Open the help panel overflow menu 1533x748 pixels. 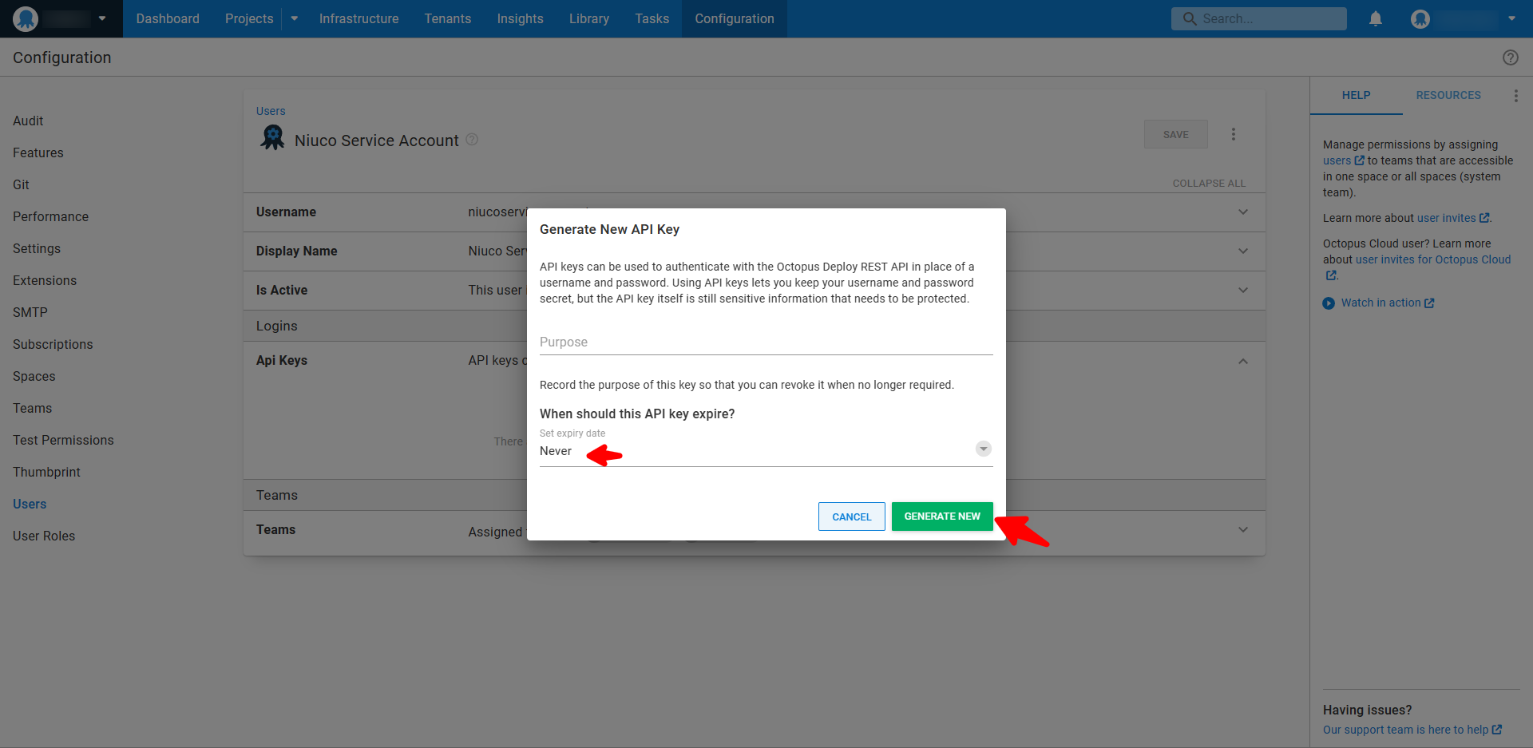click(x=1515, y=96)
